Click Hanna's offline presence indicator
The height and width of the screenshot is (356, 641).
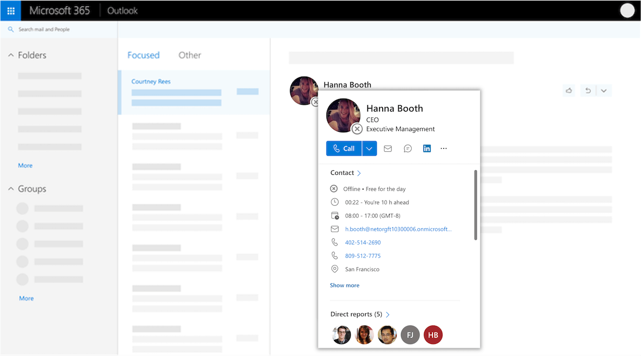pos(334,189)
